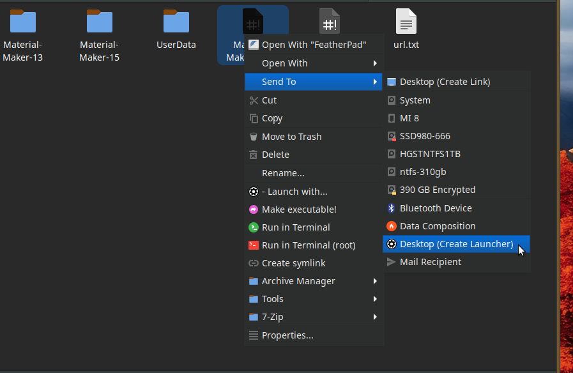Click the Bluetooth Device icon

point(392,208)
